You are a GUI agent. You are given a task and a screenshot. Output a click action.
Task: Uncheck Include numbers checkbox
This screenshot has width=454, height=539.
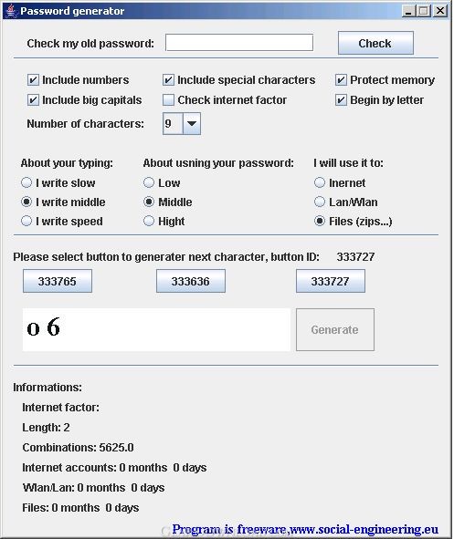point(33,80)
